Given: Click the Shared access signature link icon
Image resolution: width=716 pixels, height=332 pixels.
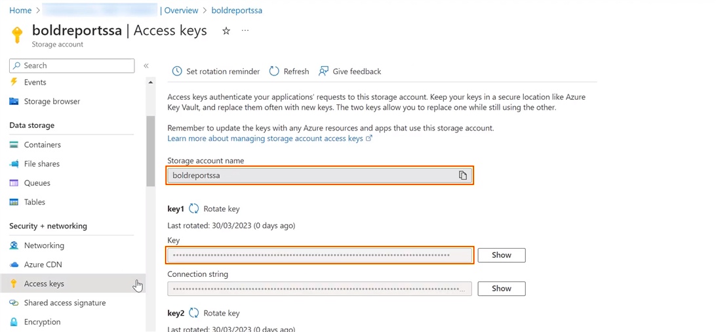Looking at the screenshot, I should point(14,302).
